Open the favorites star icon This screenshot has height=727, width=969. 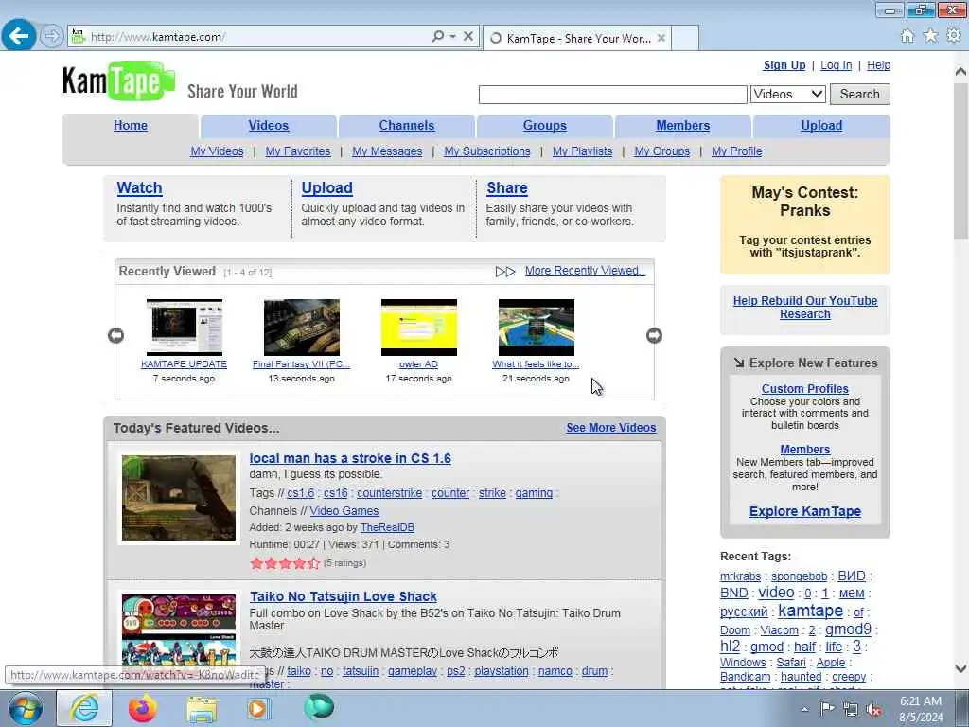click(930, 36)
